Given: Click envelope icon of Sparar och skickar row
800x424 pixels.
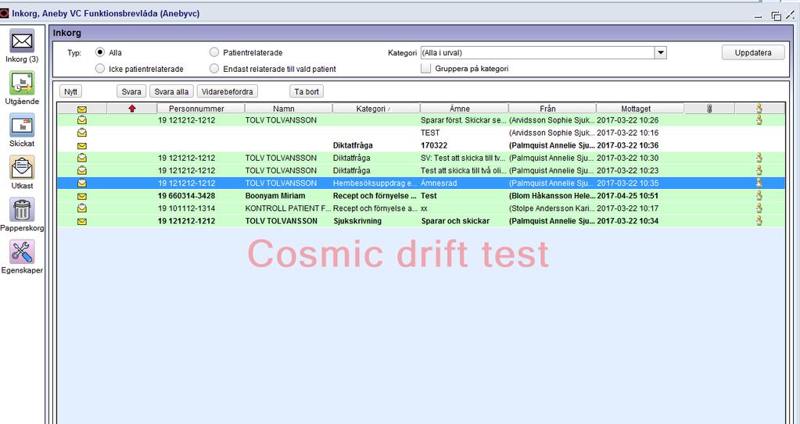Looking at the screenshot, I should tap(81, 221).
